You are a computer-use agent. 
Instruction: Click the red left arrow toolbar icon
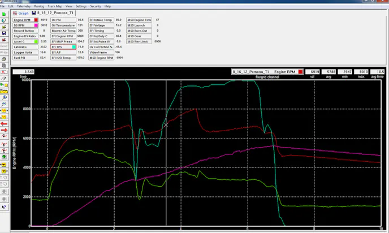(x=4, y=123)
